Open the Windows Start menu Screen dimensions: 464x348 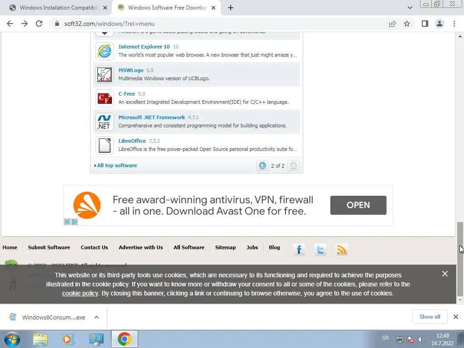[x=12, y=339]
